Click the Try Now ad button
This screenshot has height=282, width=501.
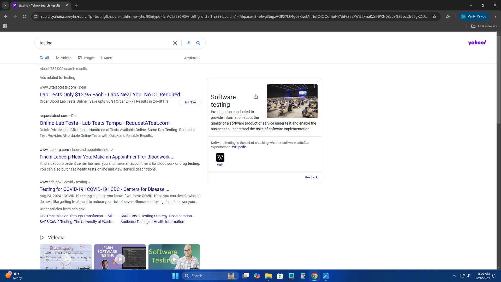190,102
